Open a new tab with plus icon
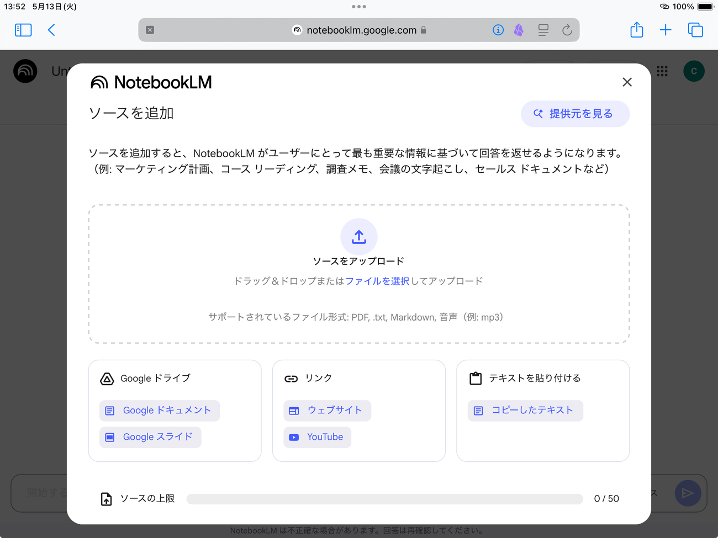Viewport: 718px width, 538px height. (666, 30)
